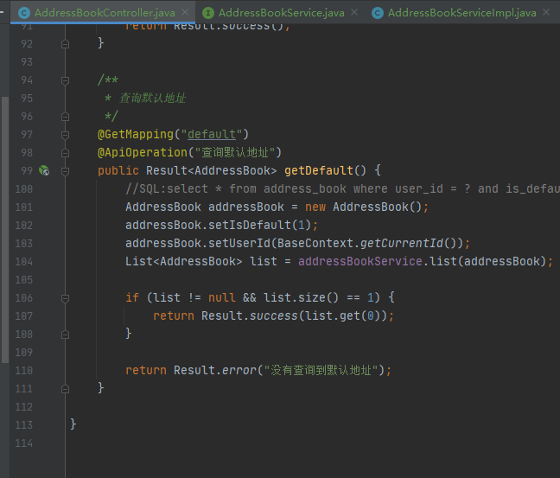The height and width of the screenshot is (478, 560).
Task: Click the class icon on AddressBookController.java tab
Action: click(24, 13)
